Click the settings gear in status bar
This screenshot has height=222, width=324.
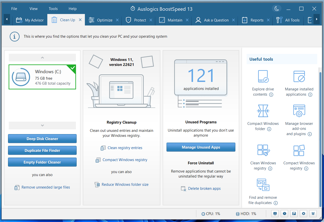click(303, 214)
